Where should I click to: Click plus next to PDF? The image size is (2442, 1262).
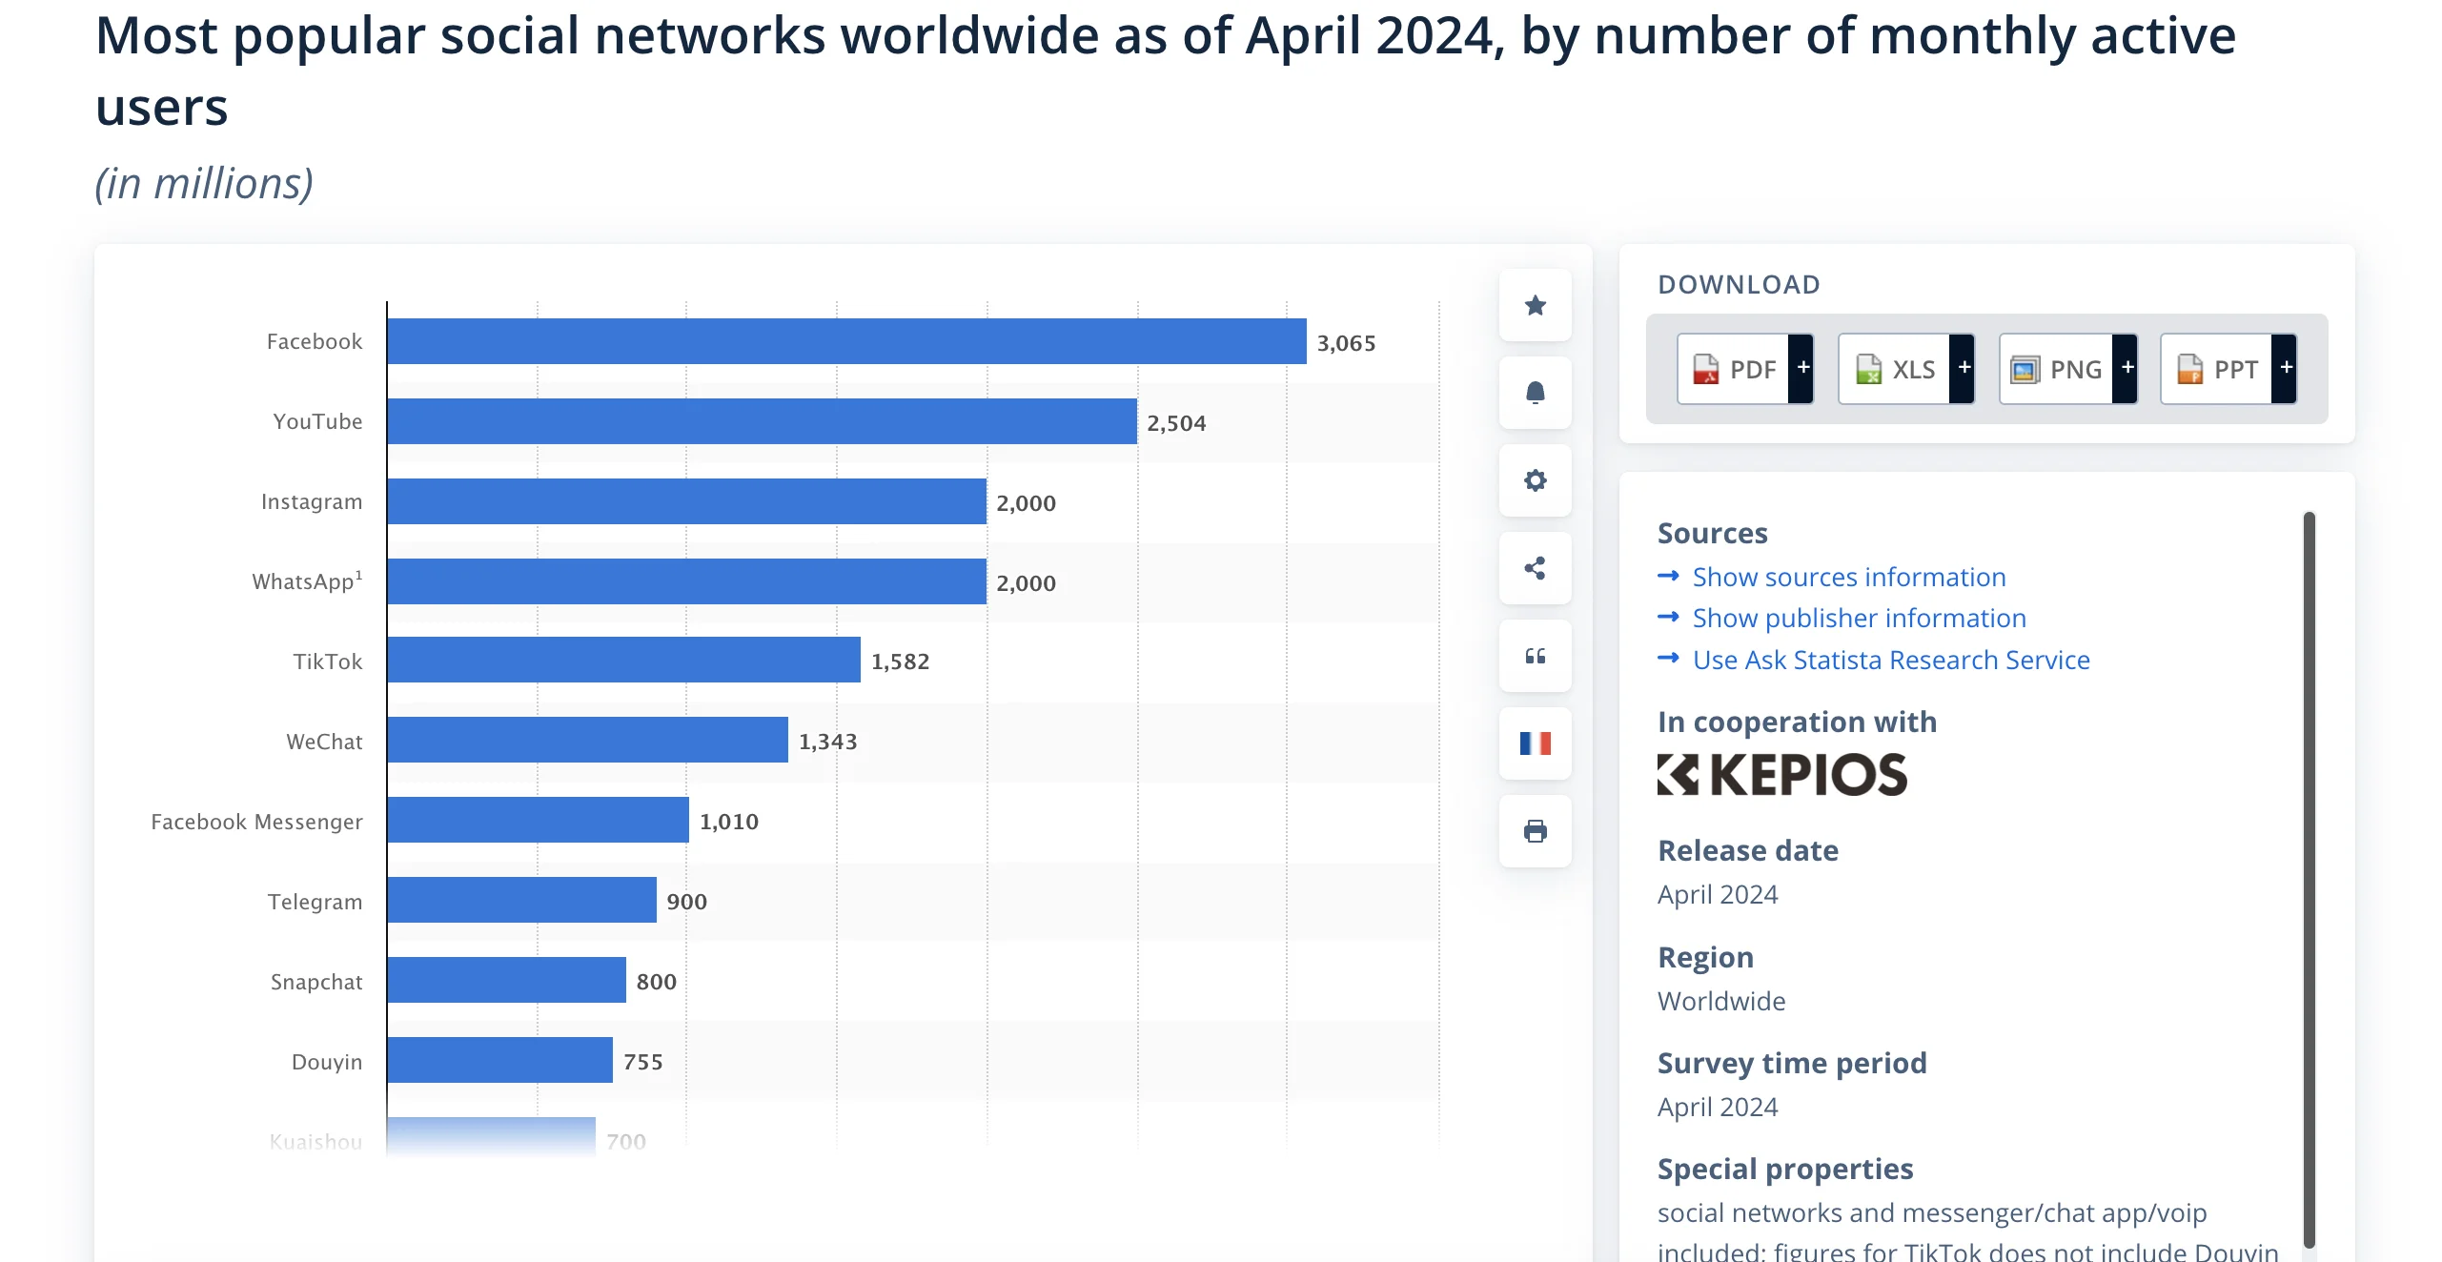coord(1801,369)
